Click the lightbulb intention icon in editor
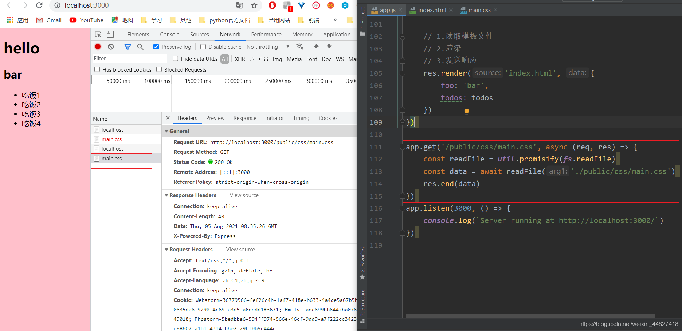 (466, 112)
